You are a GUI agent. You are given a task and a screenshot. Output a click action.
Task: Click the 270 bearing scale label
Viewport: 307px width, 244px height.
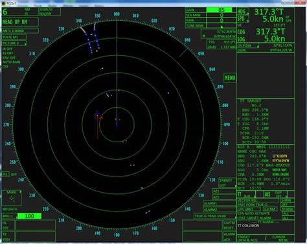click(6, 125)
